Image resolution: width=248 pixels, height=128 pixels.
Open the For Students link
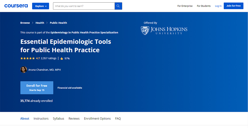click(204, 6)
